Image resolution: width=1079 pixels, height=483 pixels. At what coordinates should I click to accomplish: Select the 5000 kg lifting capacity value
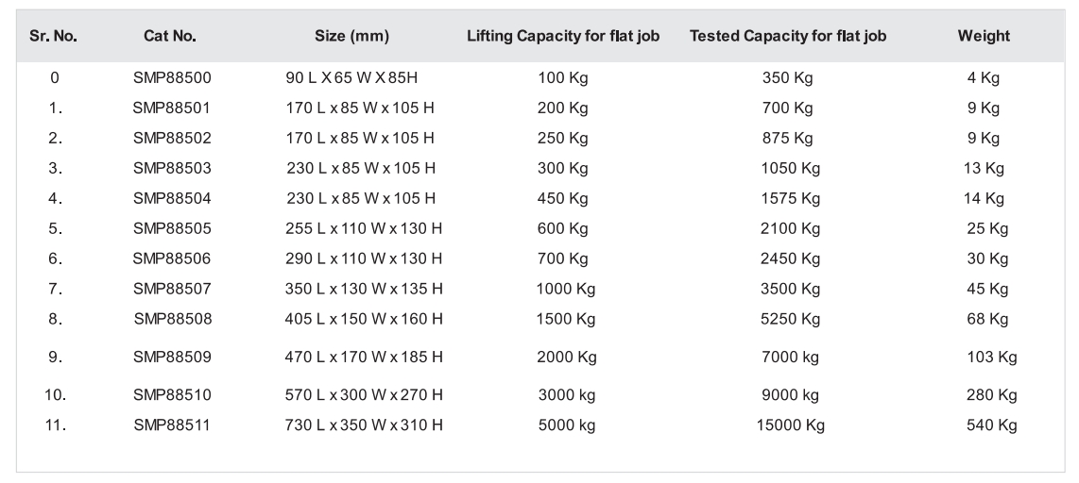click(x=567, y=425)
